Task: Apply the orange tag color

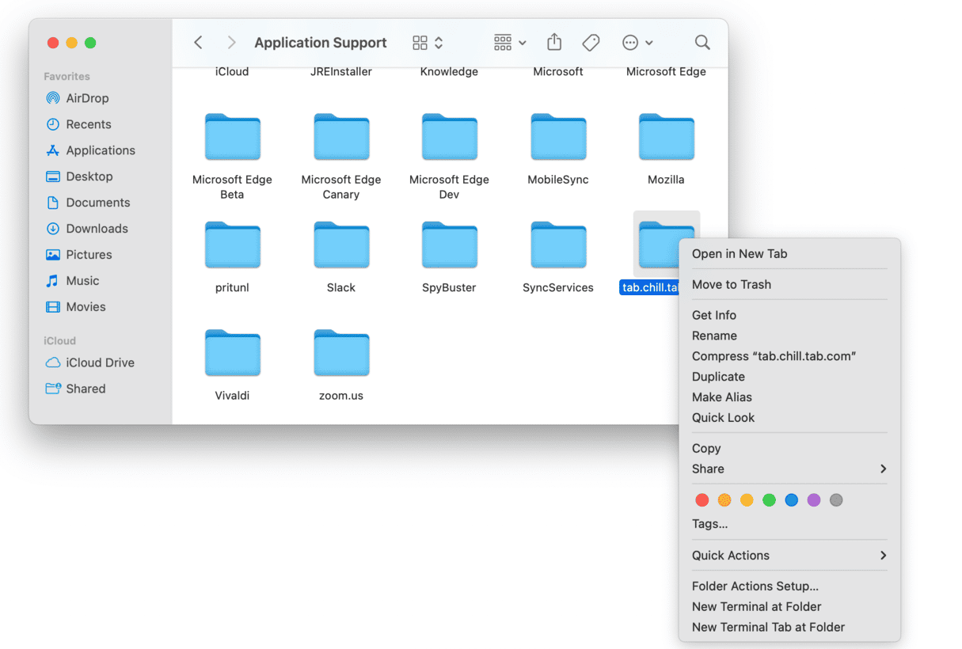Action: click(724, 500)
